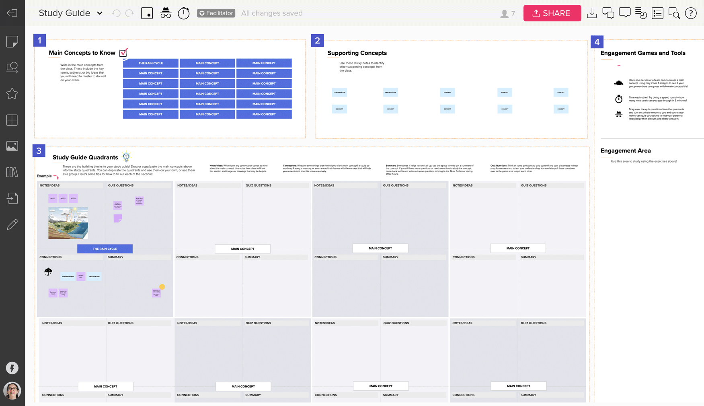The image size is (704, 406).
Task: Click the "All changes saved" status text
Action: (272, 13)
